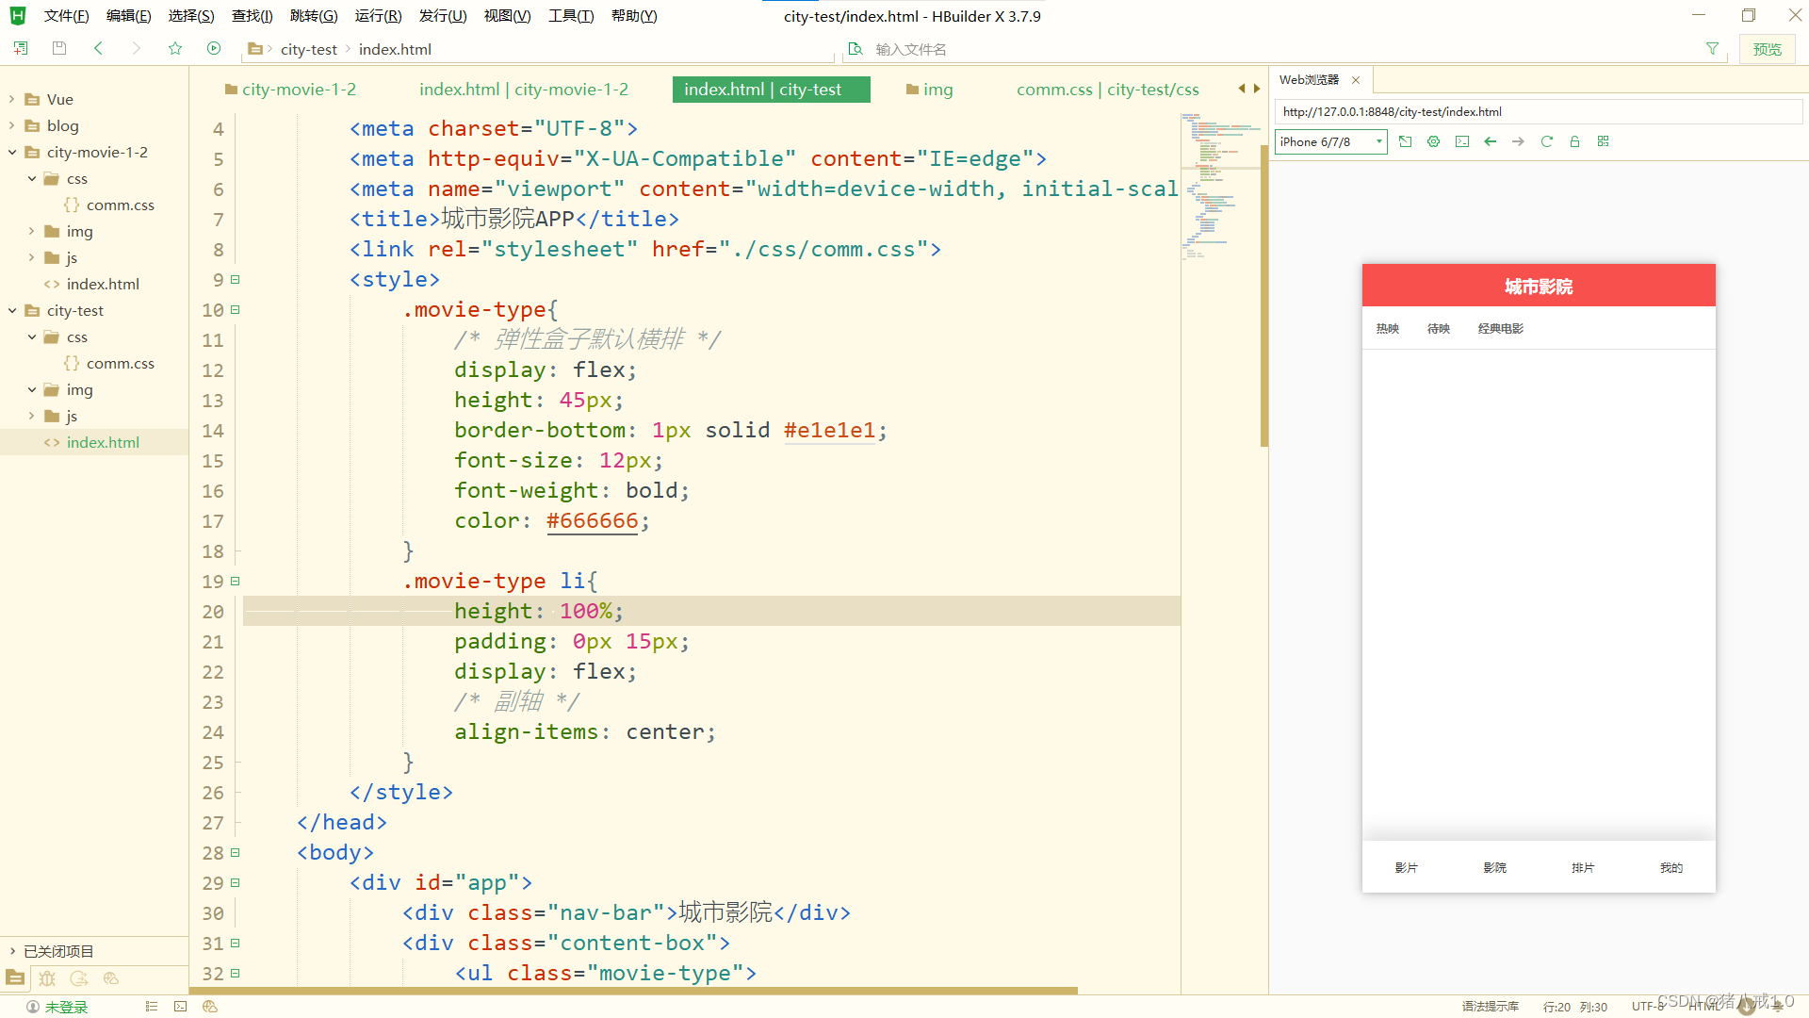Open browser settings gear icon

[1433, 141]
